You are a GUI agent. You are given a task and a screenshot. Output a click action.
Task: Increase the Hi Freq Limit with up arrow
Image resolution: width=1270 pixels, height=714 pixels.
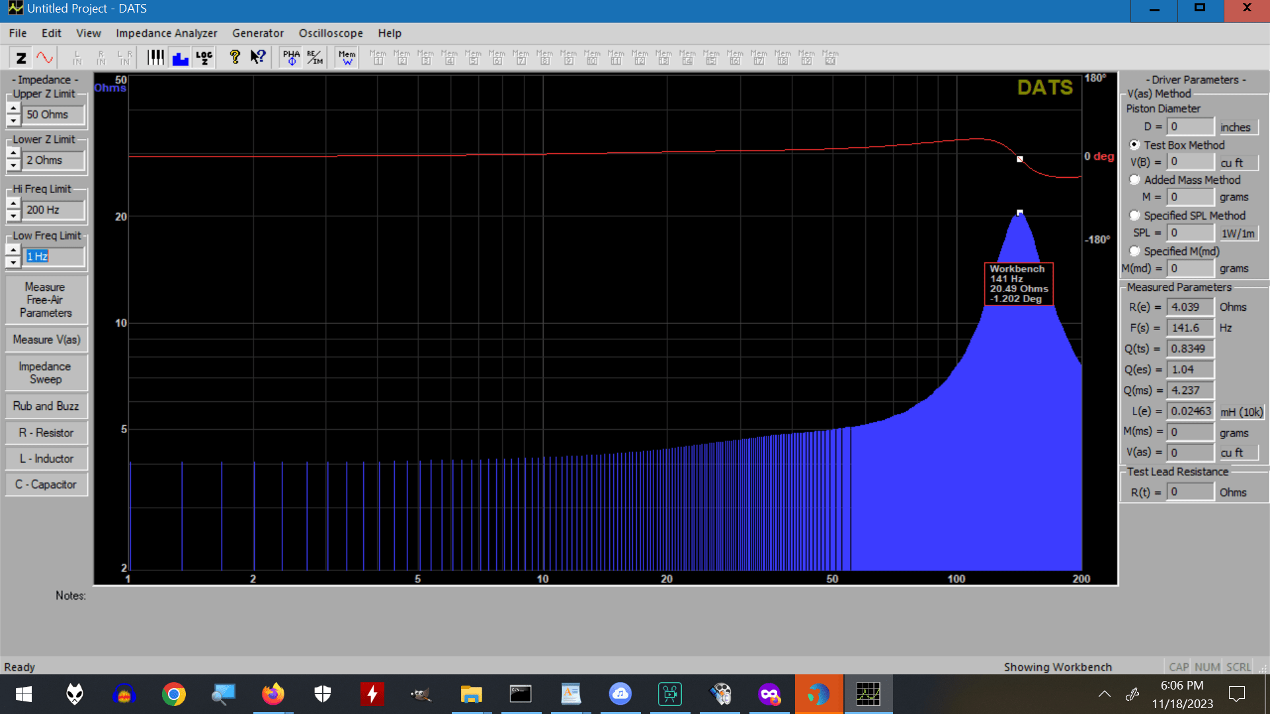pos(13,204)
